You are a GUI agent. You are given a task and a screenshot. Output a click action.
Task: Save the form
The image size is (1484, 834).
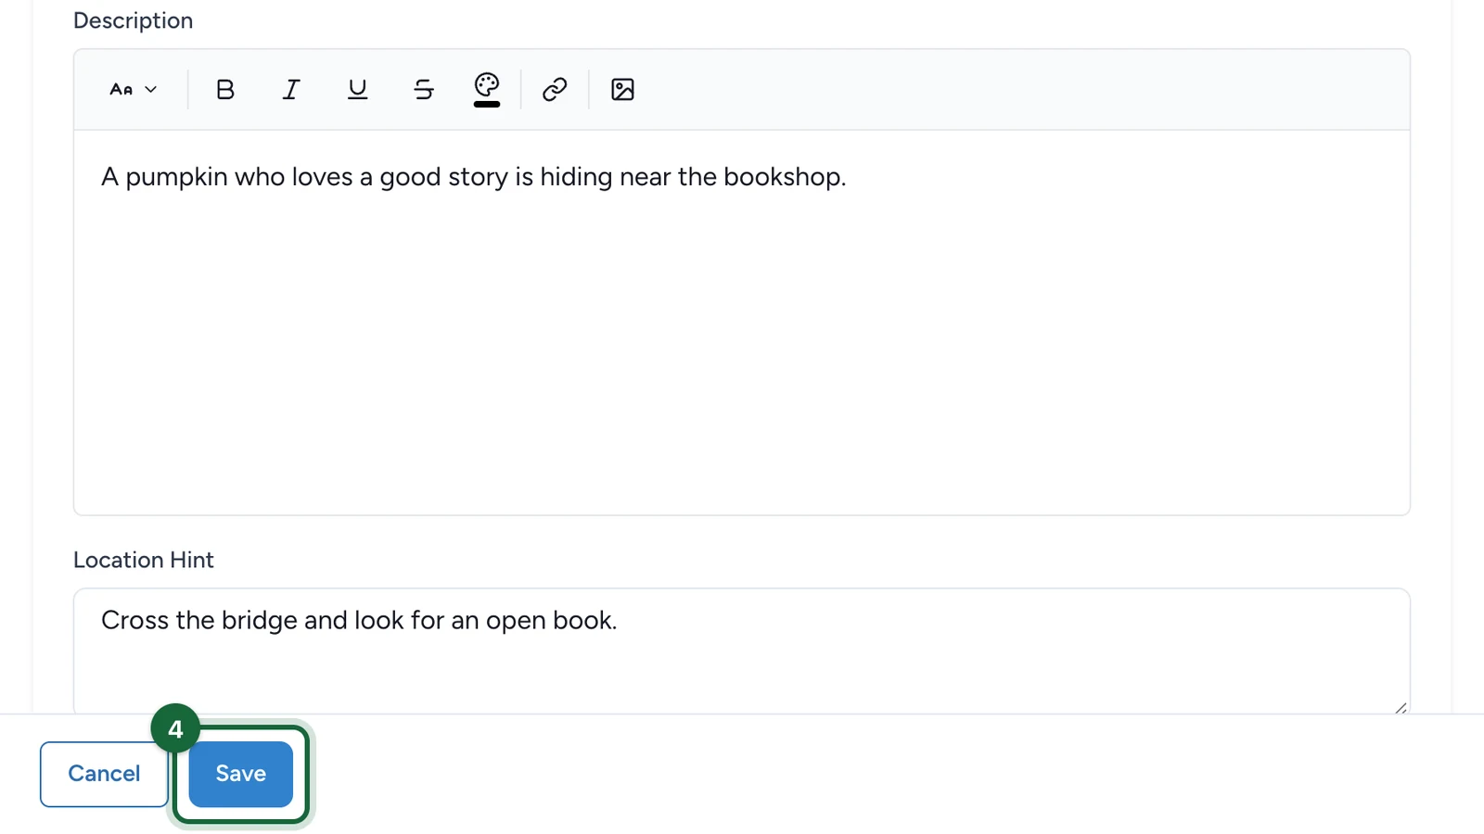click(x=241, y=774)
